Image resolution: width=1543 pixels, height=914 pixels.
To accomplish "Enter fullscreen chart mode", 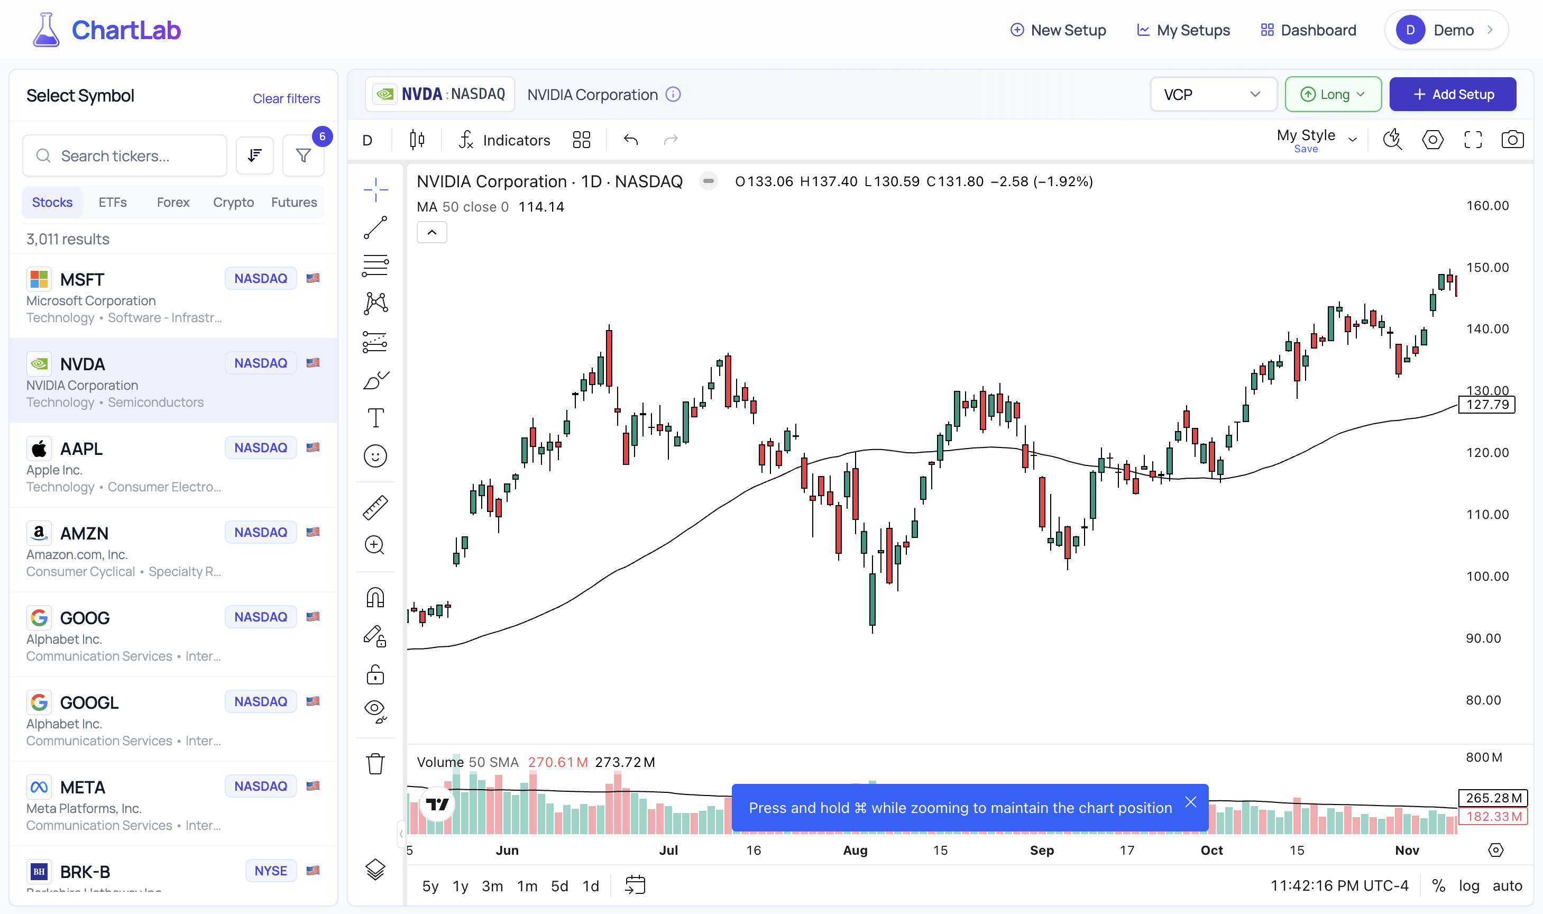I will point(1473,140).
